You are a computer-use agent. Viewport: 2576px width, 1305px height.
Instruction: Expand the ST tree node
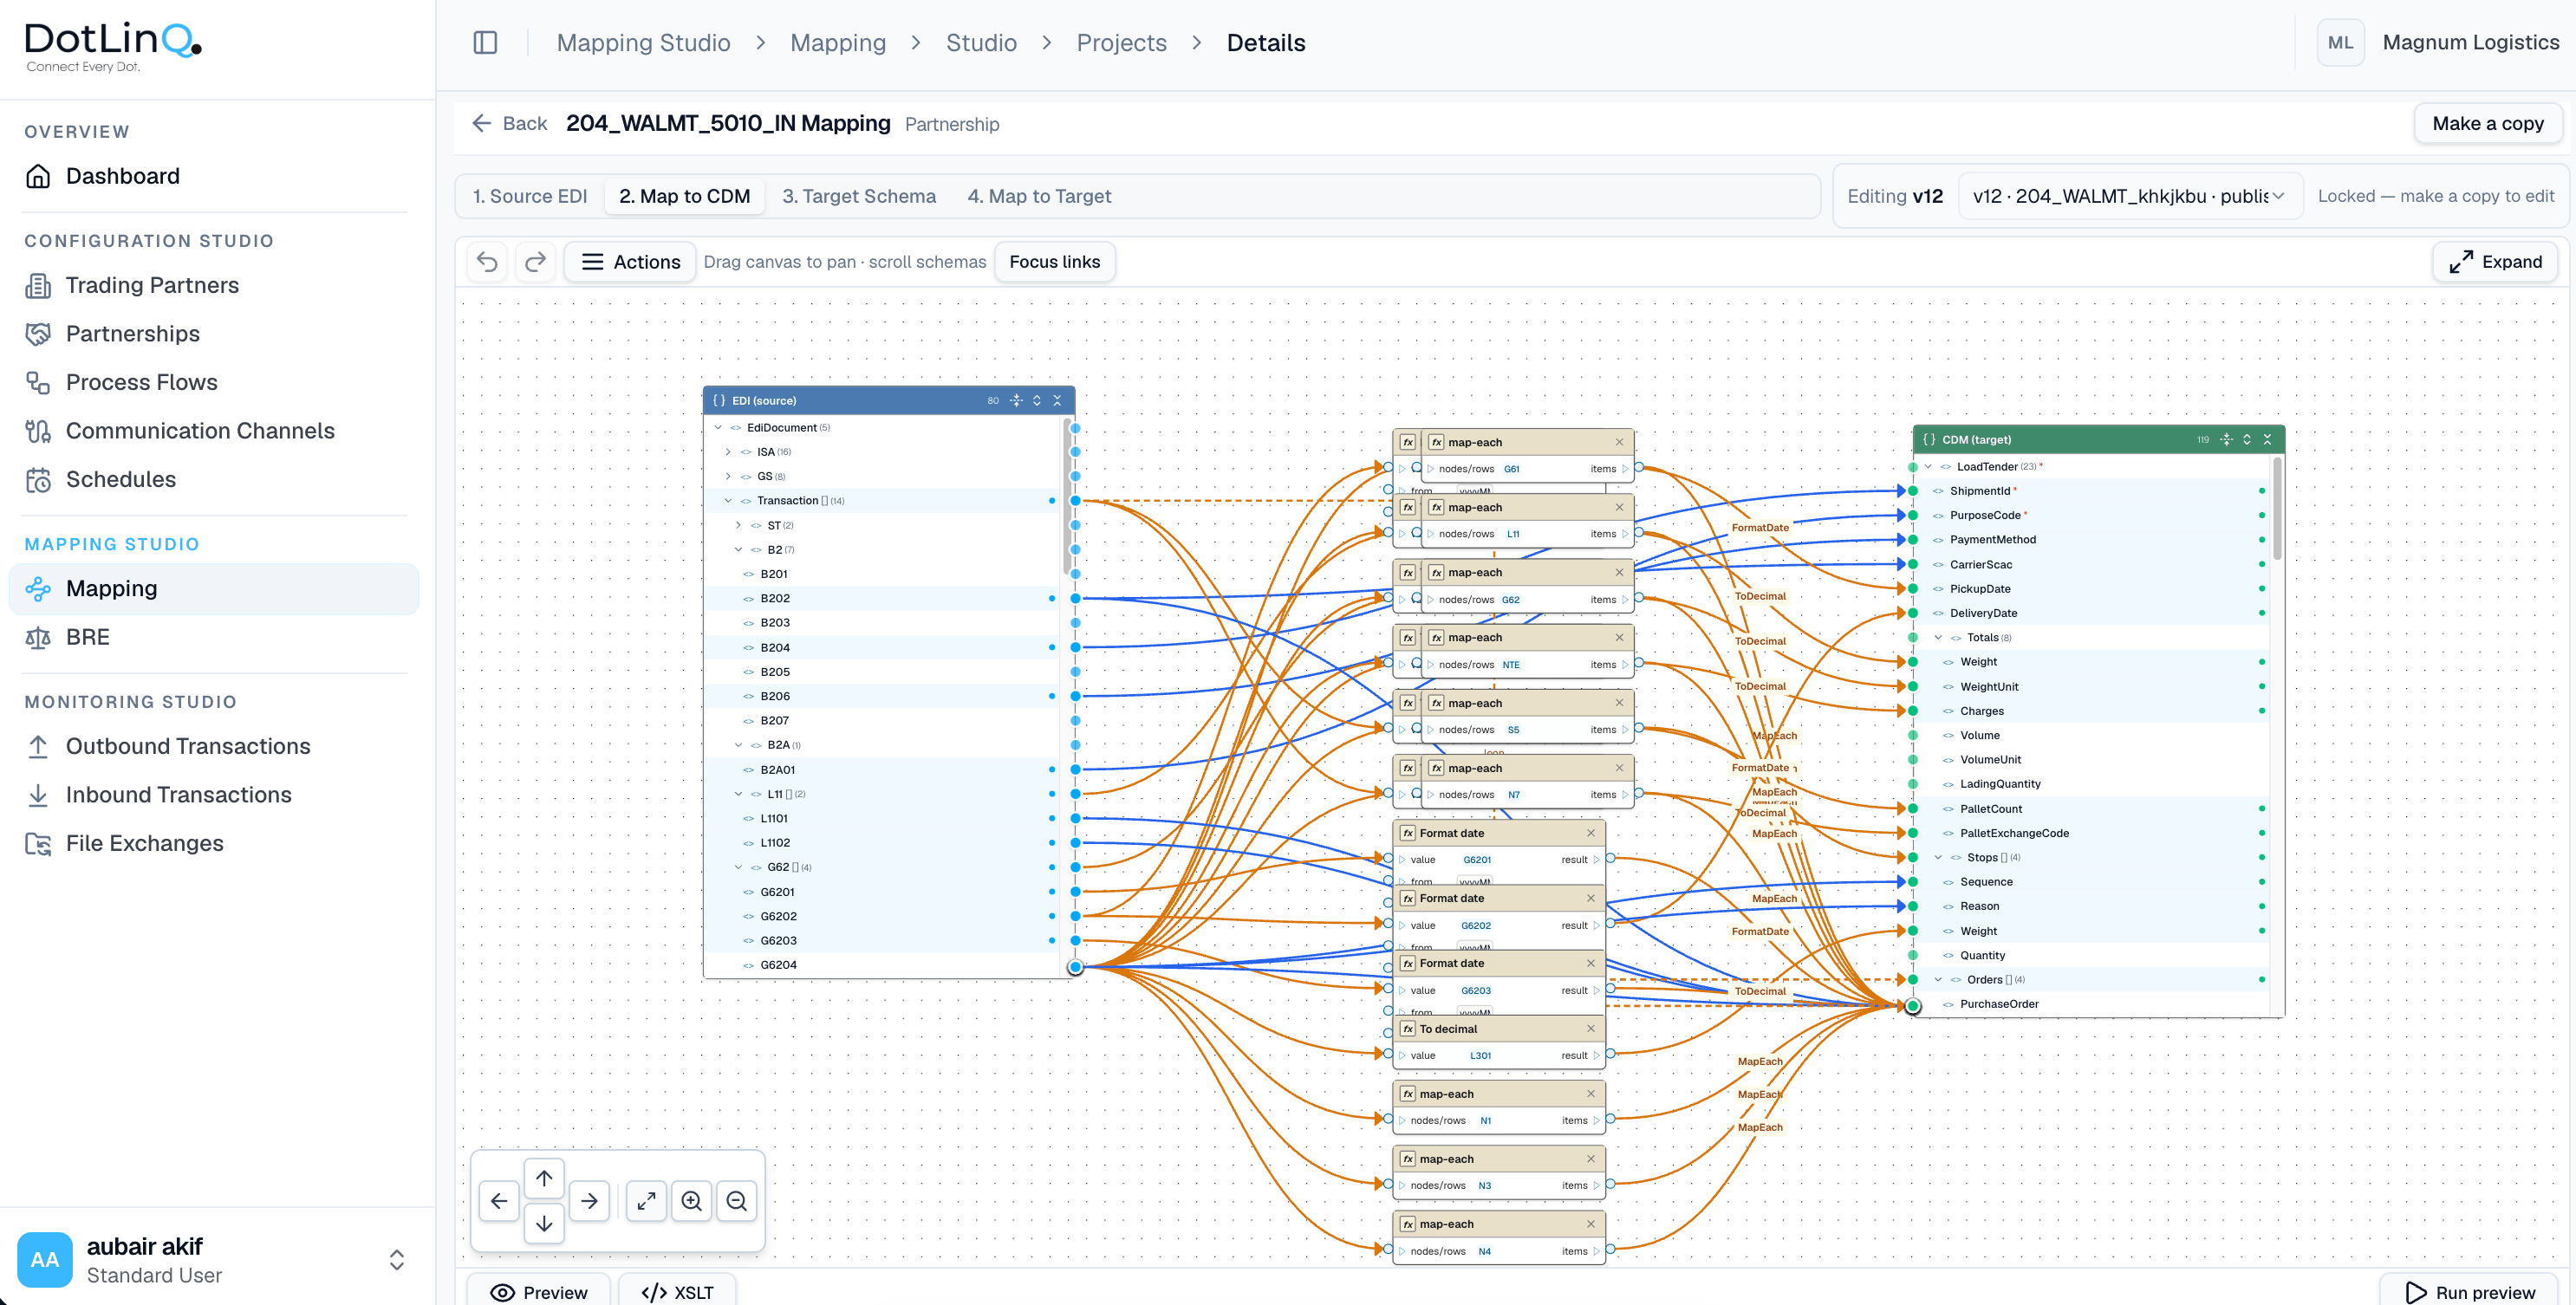[x=738, y=525]
